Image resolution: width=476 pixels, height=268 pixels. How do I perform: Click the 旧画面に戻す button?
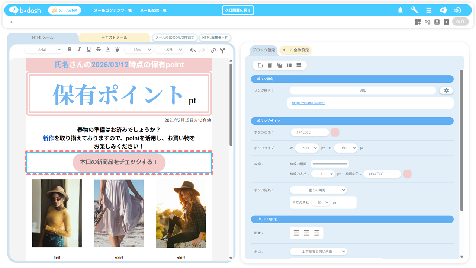[238, 10]
